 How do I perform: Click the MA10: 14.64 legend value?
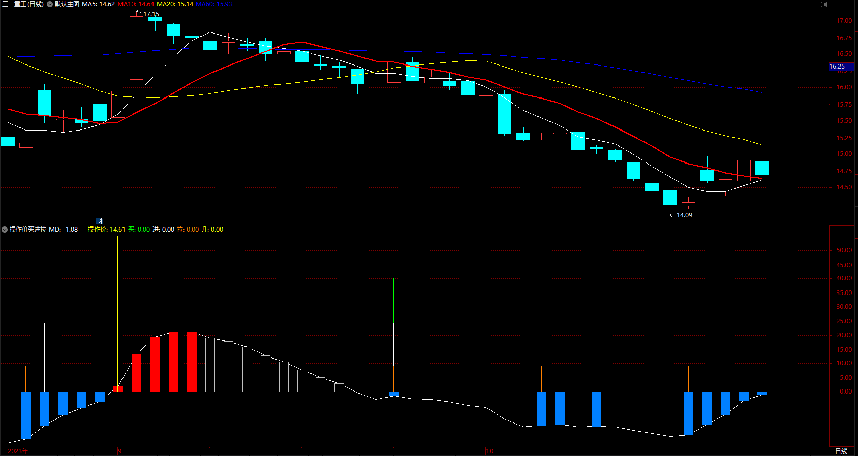[x=136, y=4]
